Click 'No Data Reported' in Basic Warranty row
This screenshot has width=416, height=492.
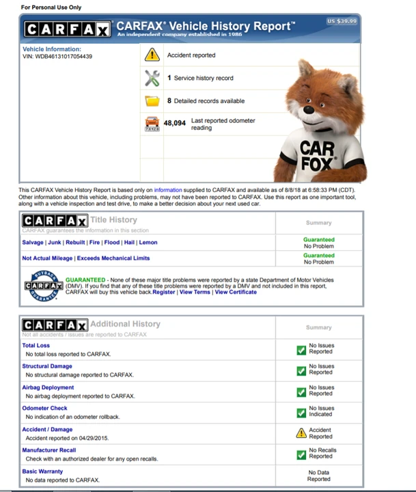[319, 476]
